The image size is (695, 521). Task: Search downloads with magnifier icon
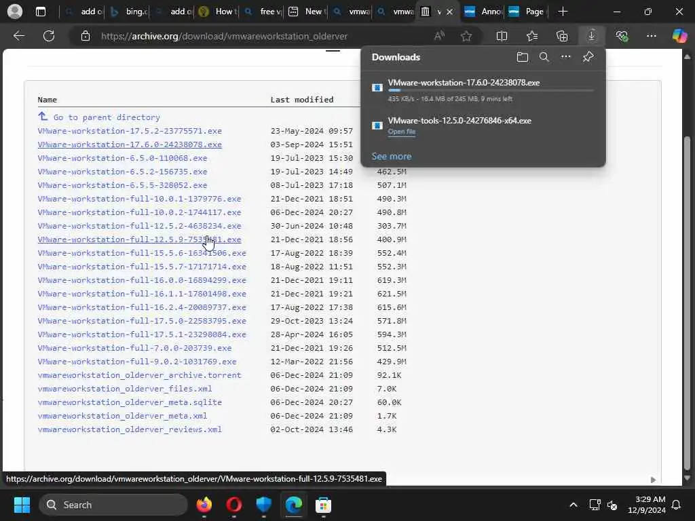[x=544, y=57]
